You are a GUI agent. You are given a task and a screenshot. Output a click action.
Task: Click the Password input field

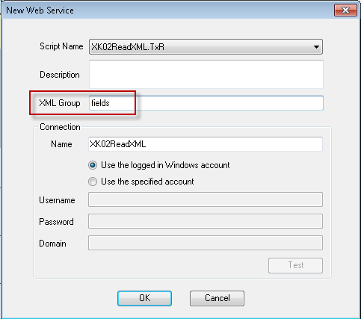206,221
